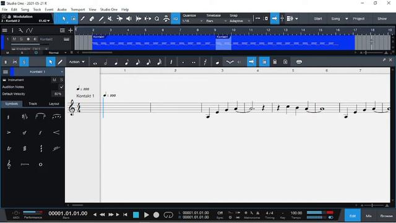
Task: Stop playback with the blue square
Action: [x=136, y=215]
